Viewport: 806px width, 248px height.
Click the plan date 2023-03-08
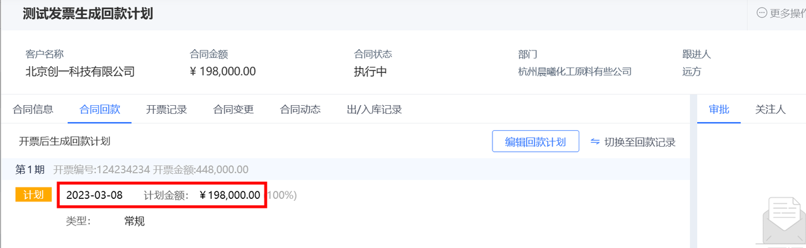coord(94,194)
